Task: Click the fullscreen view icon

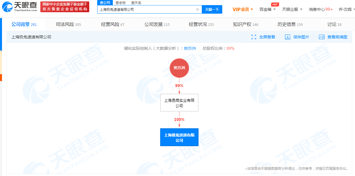Action: tap(254, 37)
